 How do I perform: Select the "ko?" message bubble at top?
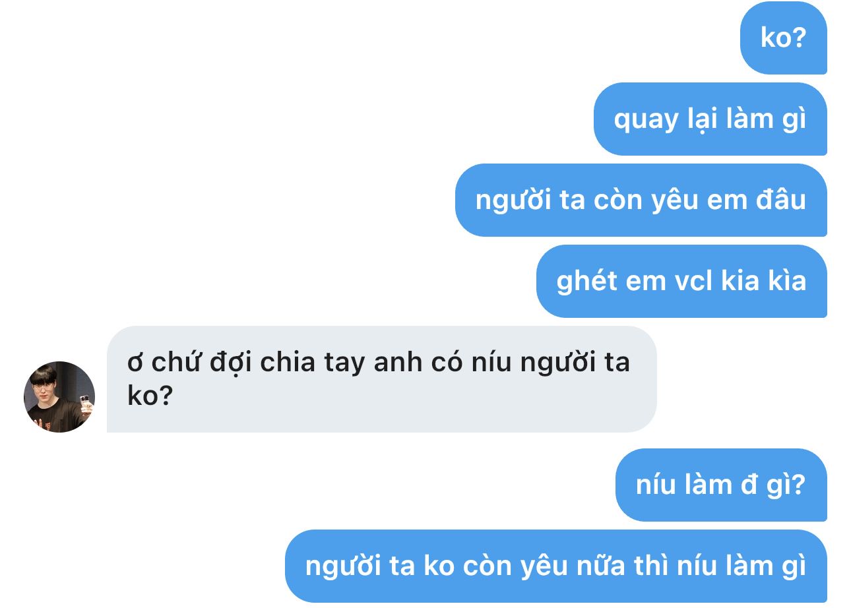(783, 38)
